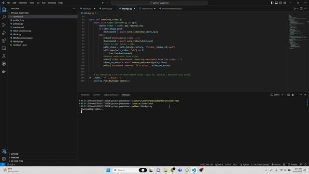Open the Accounts icon in activity bar
The width and height of the screenshot is (309, 174).
click(x=4, y=151)
